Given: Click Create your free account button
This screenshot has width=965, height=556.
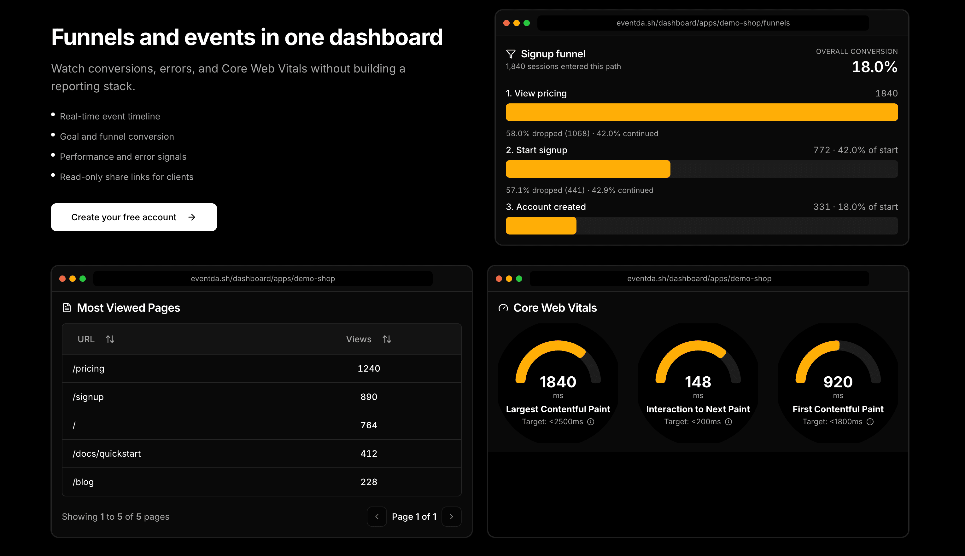Looking at the screenshot, I should (x=134, y=217).
